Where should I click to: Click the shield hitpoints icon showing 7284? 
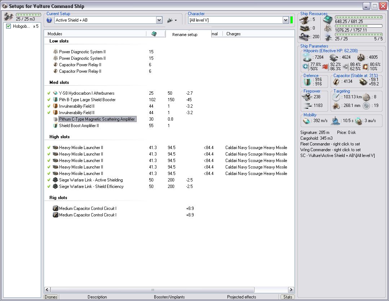coord(307,58)
